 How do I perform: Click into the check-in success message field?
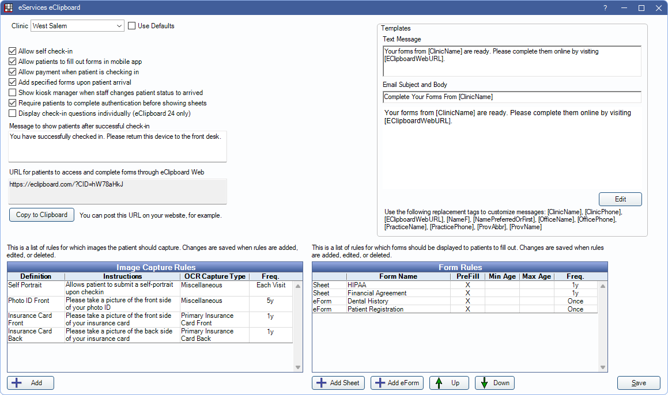tap(118, 146)
